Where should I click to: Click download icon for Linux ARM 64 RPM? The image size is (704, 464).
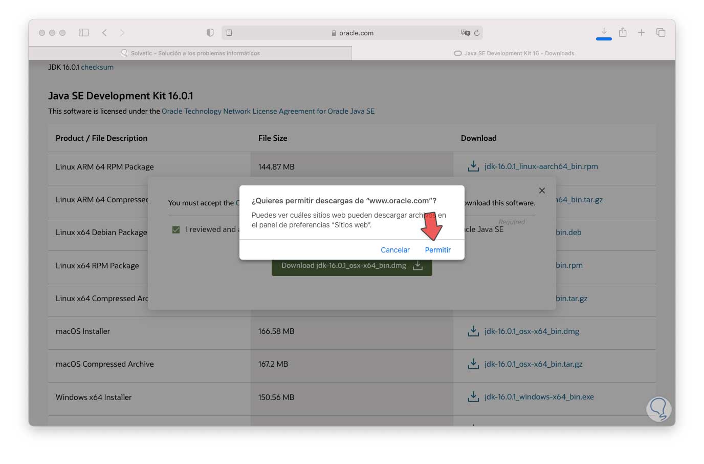point(473,166)
